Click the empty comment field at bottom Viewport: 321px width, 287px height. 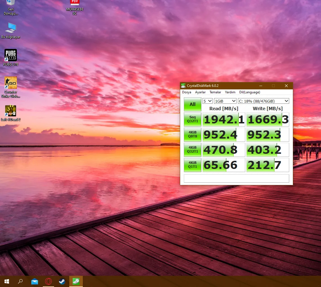[x=237, y=178]
